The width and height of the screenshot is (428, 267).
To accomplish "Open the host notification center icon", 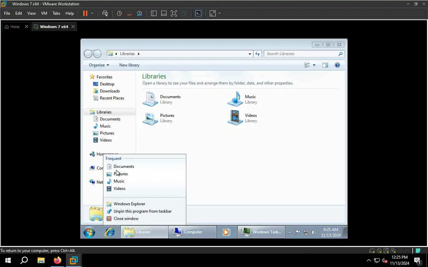I will [417, 260].
